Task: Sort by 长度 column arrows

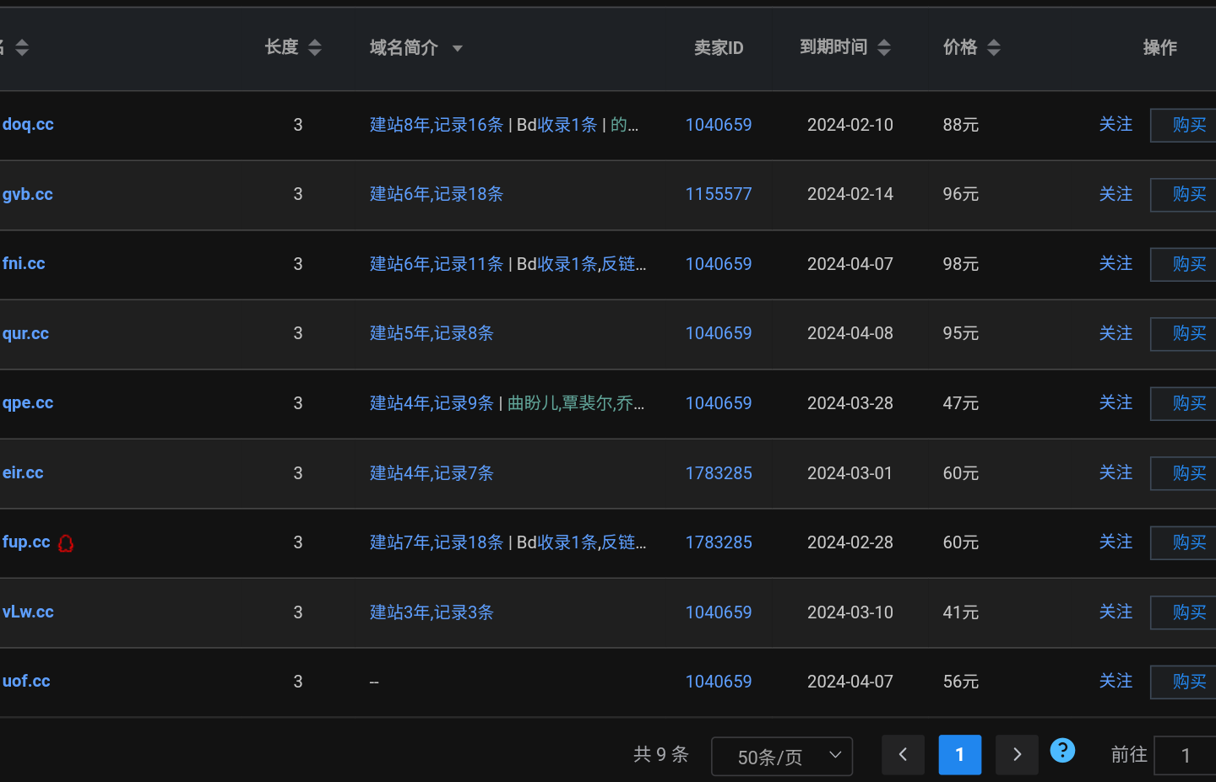Action: click(314, 47)
